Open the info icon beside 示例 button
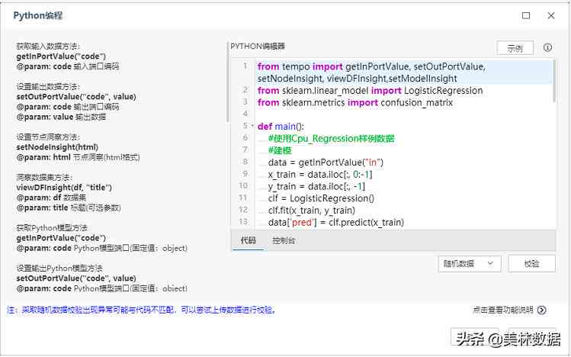The image size is (571, 357). (x=547, y=48)
